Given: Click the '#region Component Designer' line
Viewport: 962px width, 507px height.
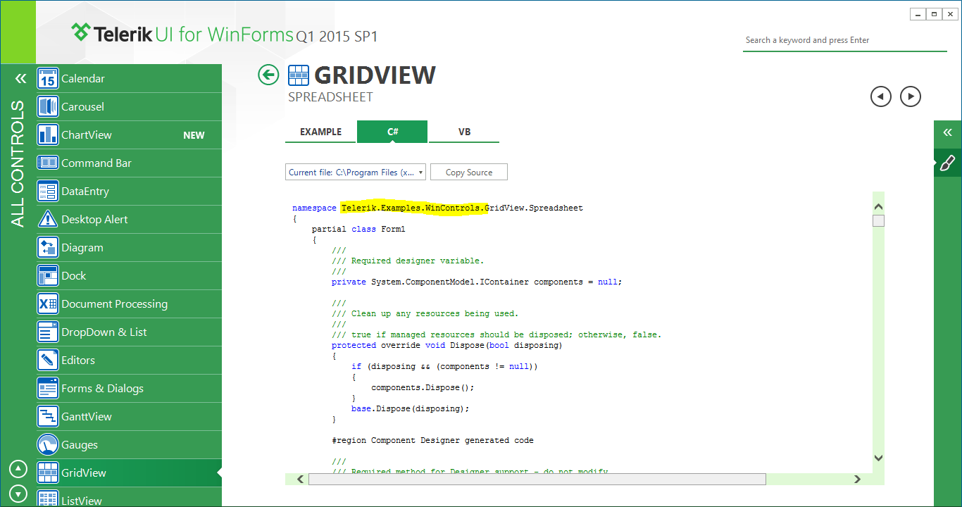Looking at the screenshot, I should pos(432,440).
